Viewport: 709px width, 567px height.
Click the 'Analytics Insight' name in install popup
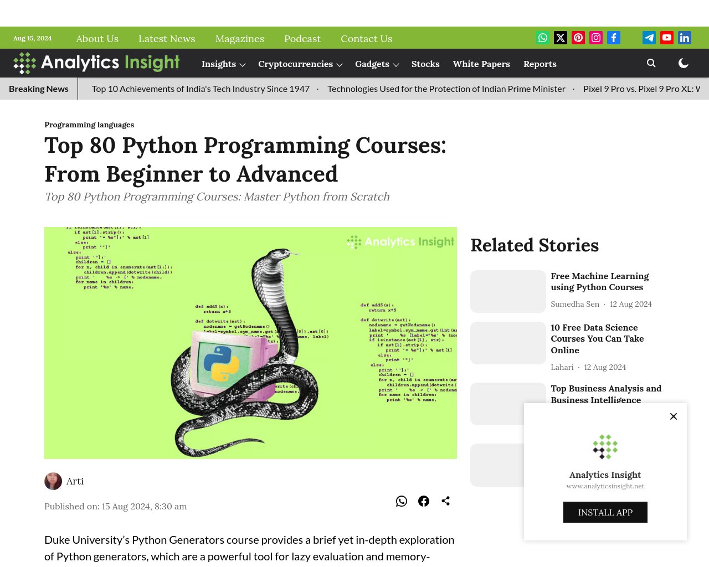[605, 475]
